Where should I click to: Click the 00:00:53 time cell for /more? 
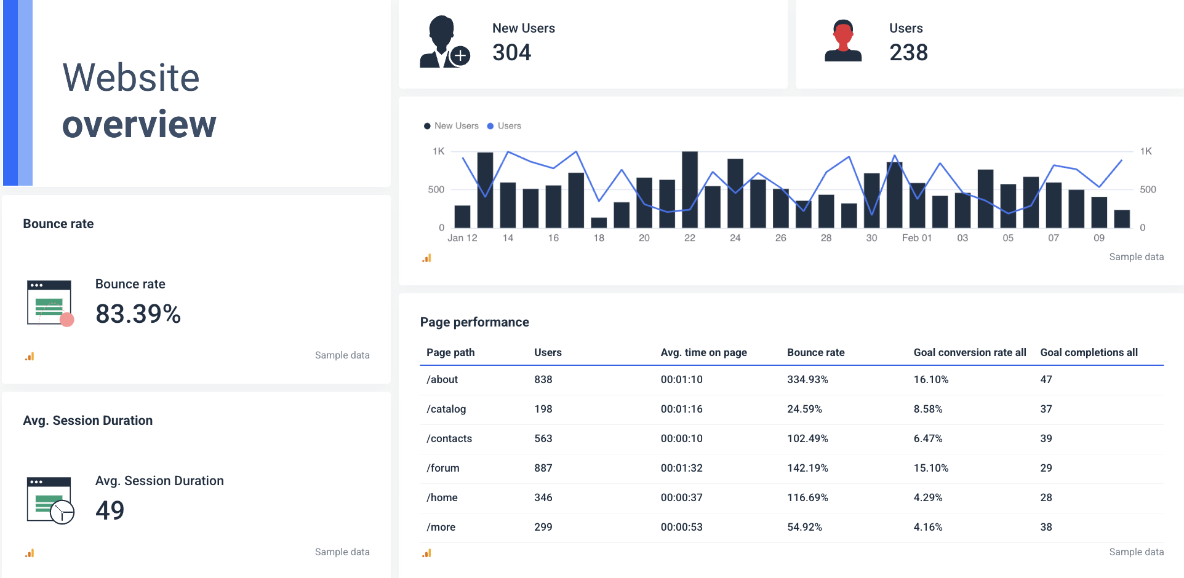[x=681, y=527]
